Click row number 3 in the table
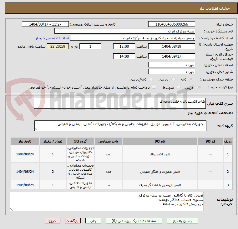This screenshot has width=238, height=229. pyautogui.click(x=228, y=185)
